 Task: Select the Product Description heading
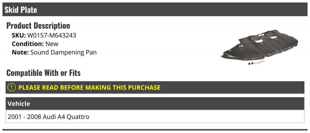coord(38,26)
